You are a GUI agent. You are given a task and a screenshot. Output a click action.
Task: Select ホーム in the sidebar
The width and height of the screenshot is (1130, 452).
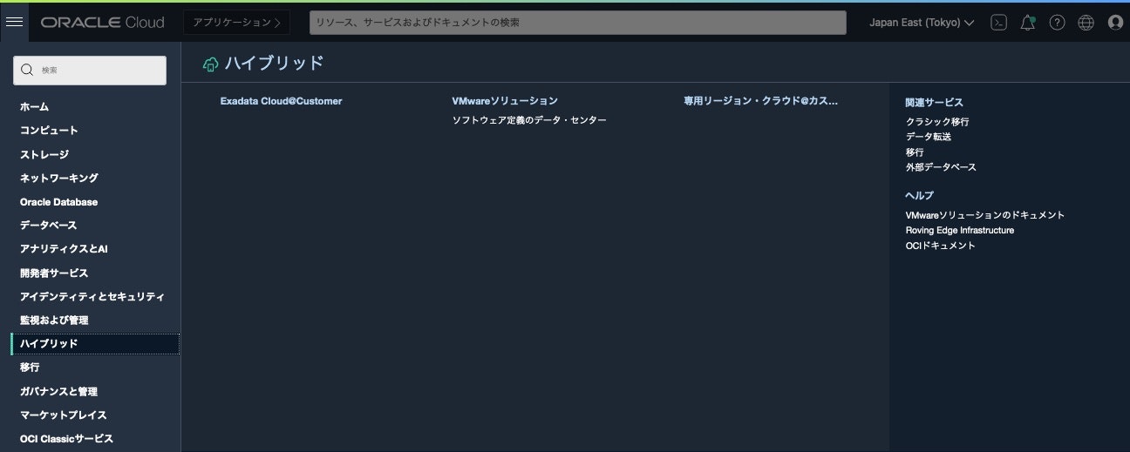[35, 106]
